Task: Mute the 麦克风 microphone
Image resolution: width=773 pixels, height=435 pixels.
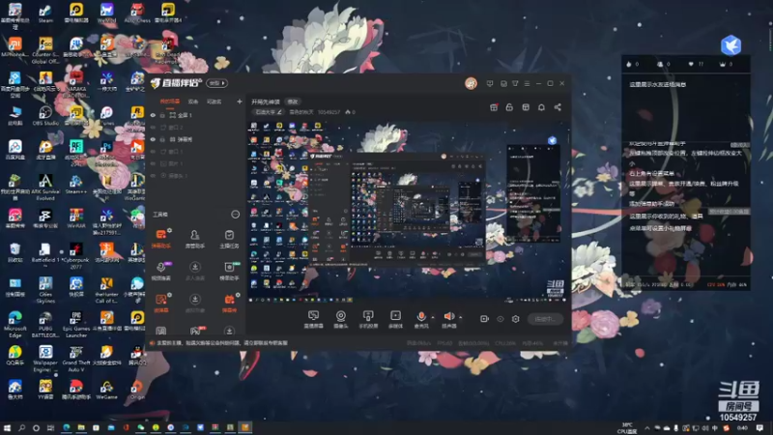Action: 421,317
